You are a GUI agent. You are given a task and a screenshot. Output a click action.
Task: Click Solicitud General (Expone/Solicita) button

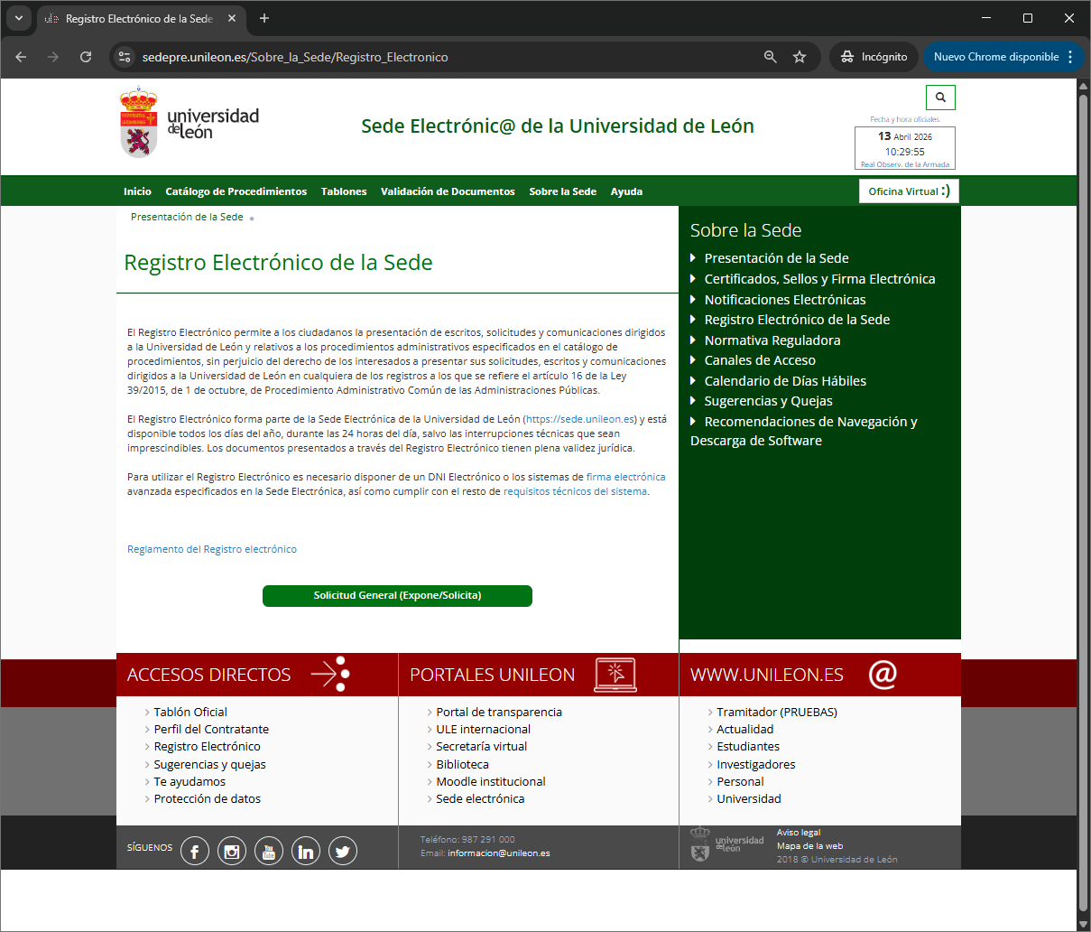(x=397, y=596)
